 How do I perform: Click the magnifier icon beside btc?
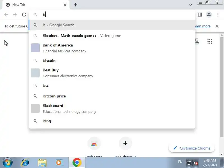35,85
